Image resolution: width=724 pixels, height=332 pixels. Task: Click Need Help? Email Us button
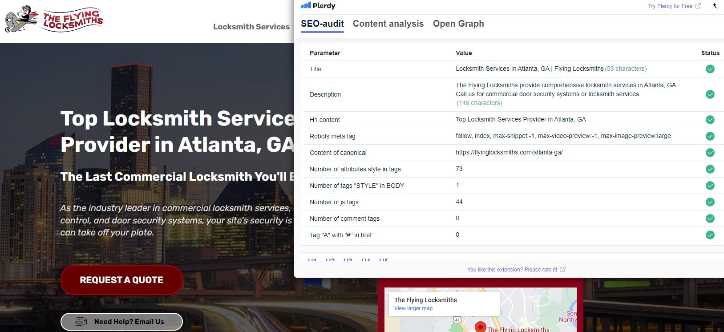tap(121, 322)
